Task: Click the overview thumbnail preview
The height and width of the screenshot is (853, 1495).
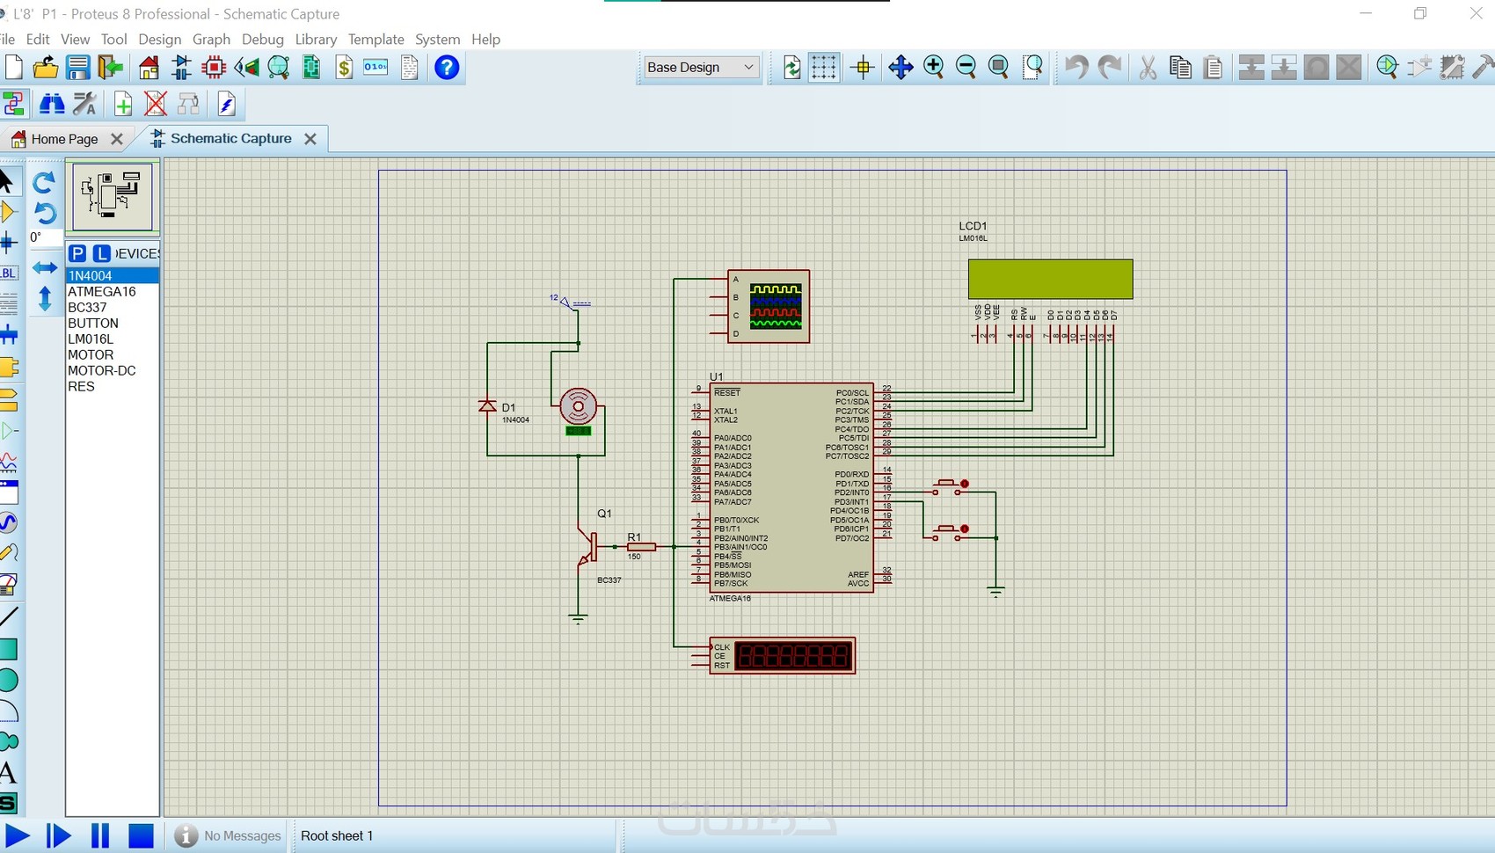Action: [112, 195]
